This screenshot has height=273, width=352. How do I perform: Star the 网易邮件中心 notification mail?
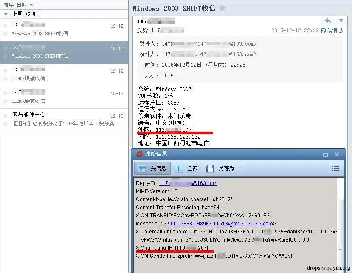[5, 124]
